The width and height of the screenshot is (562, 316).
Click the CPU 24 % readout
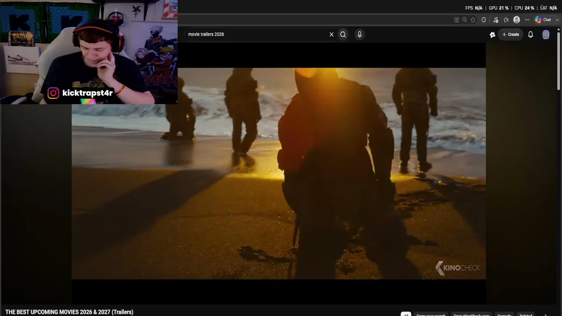[x=524, y=8]
